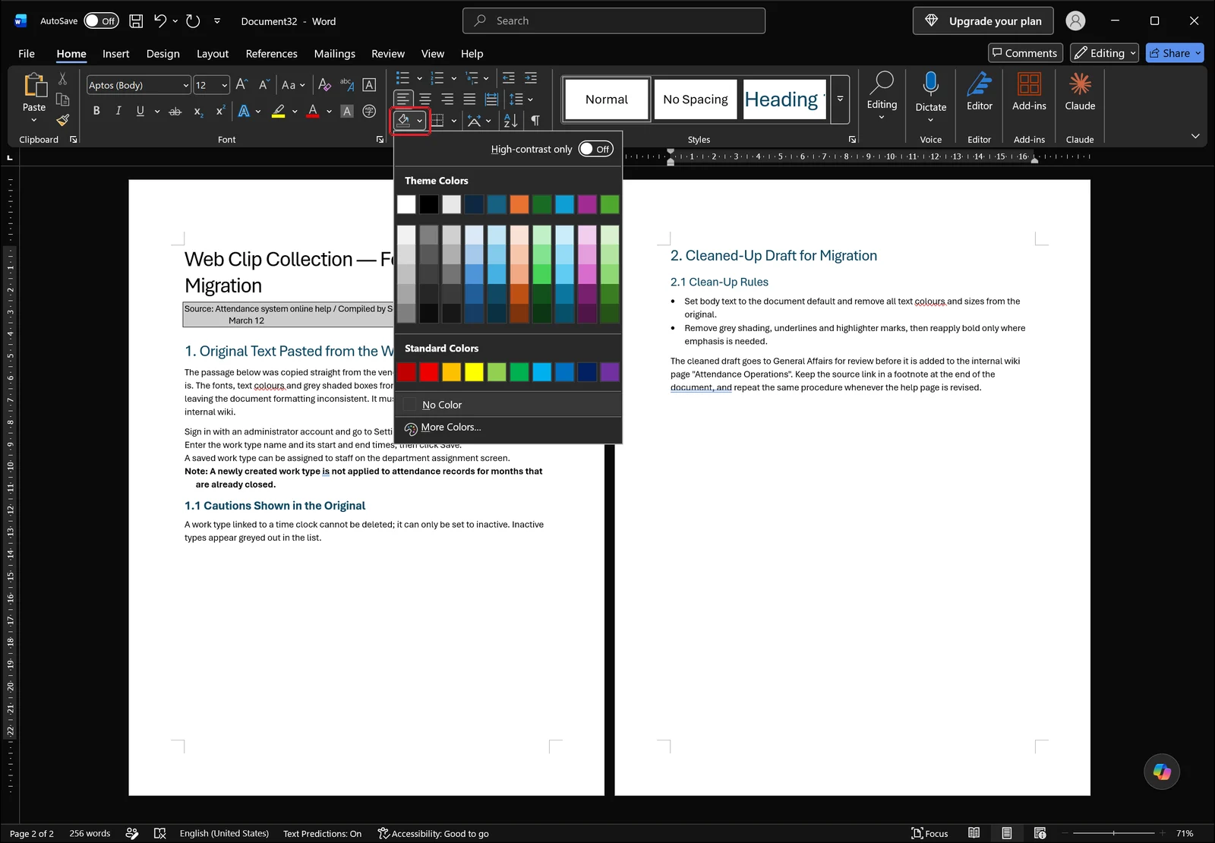This screenshot has height=843, width=1215.
Task: Launch the Editor tool
Action: [x=979, y=92]
